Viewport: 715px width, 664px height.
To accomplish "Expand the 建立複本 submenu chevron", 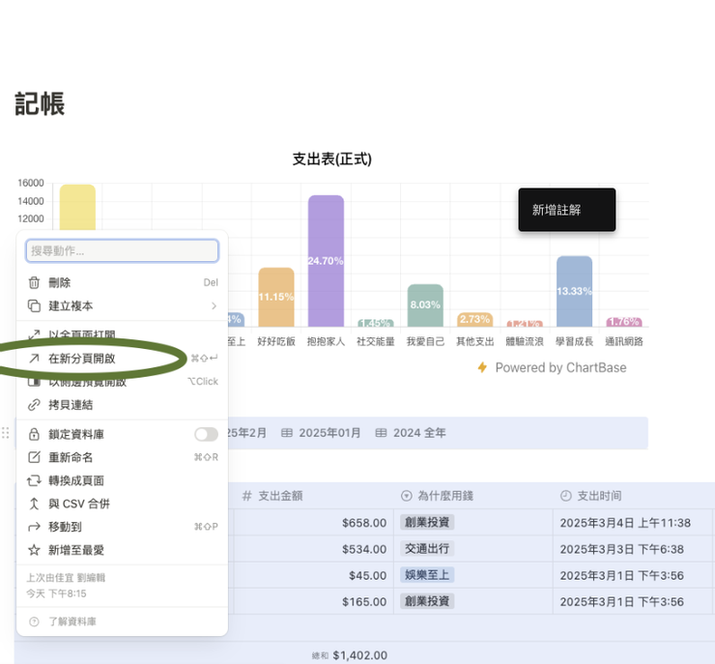I will click(214, 306).
